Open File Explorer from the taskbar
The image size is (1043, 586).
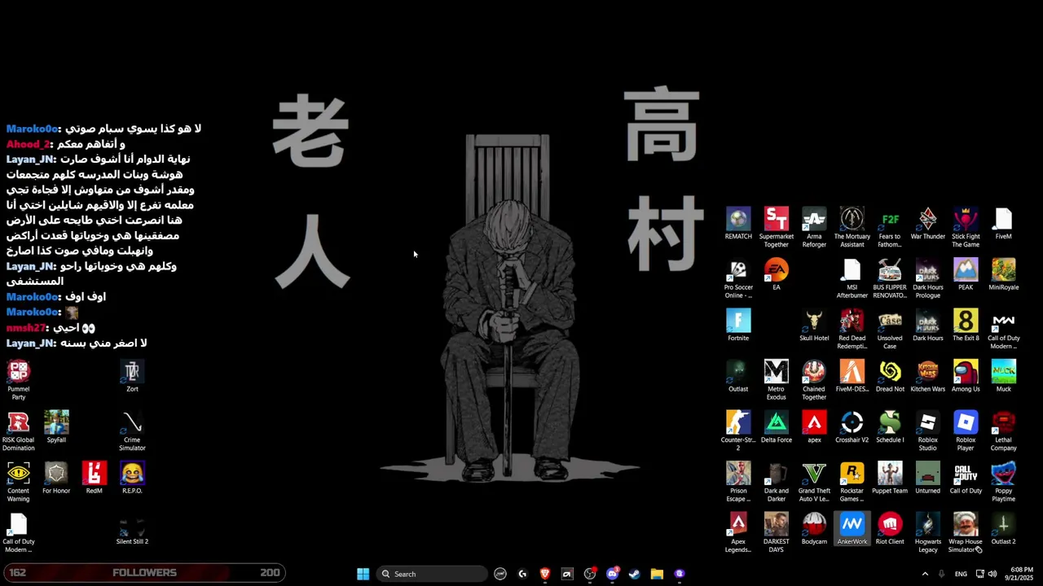coord(657,574)
